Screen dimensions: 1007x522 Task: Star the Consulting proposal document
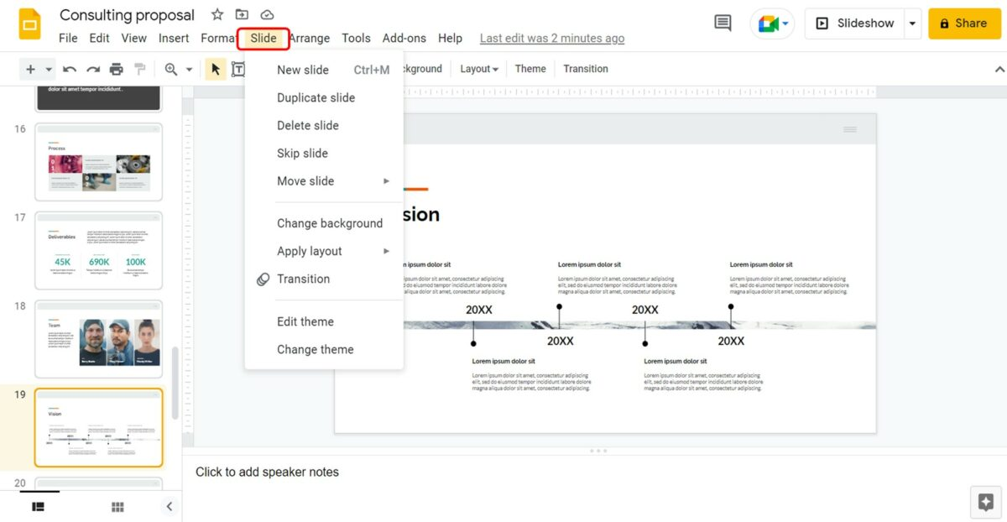pos(217,14)
